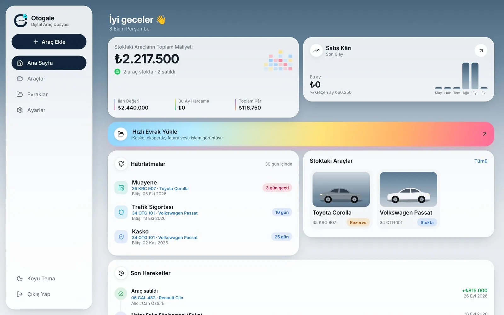This screenshot has width=504, height=315.
Task: Click the Kasko shield check icon
Action: tap(121, 237)
